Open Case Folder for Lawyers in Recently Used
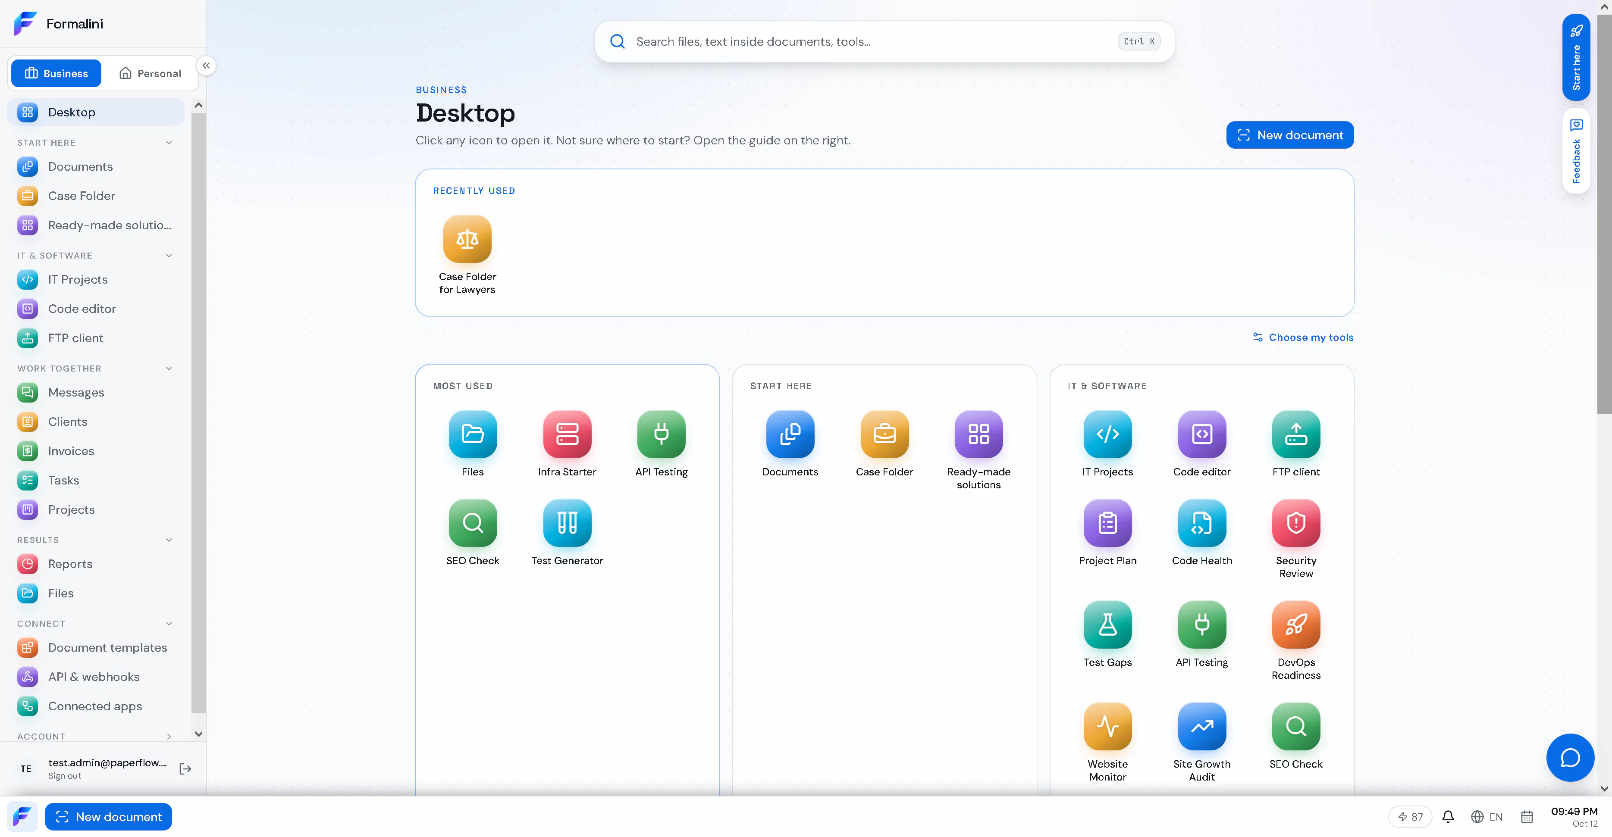This screenshot has width=1612, height=837. click(467, 255)
